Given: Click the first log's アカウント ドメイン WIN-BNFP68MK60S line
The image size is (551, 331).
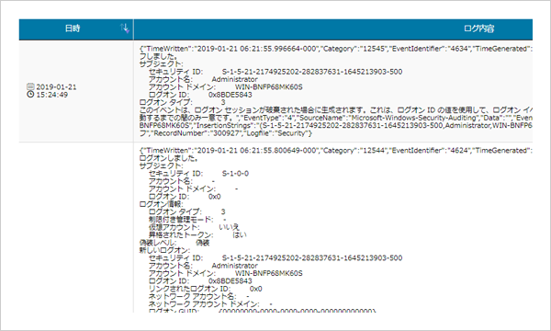Looking at the screenshot, I should tap(225, 87).
